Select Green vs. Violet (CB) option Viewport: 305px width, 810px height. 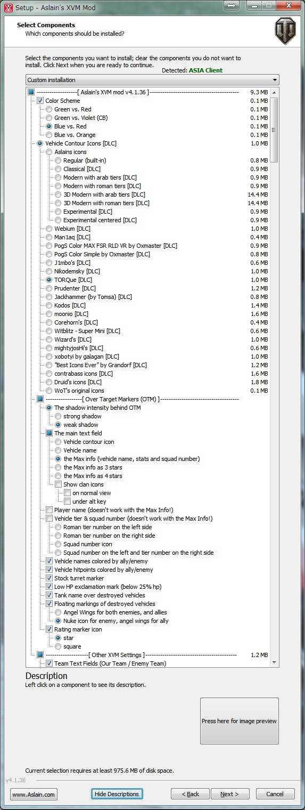click(x=49, y=118)
